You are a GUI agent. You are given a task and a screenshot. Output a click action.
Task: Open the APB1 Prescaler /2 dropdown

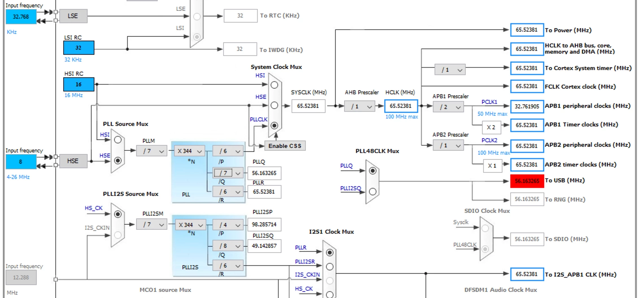tap(448, 107)
